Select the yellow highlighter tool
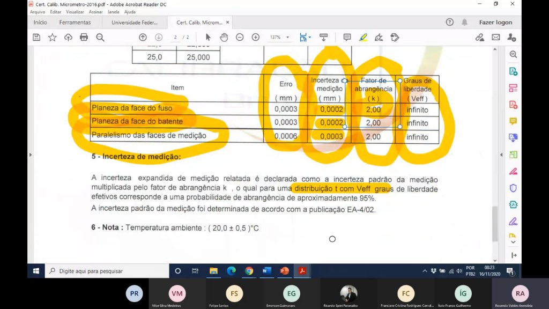This screenshot has height=309, width=549. [363, 38]
